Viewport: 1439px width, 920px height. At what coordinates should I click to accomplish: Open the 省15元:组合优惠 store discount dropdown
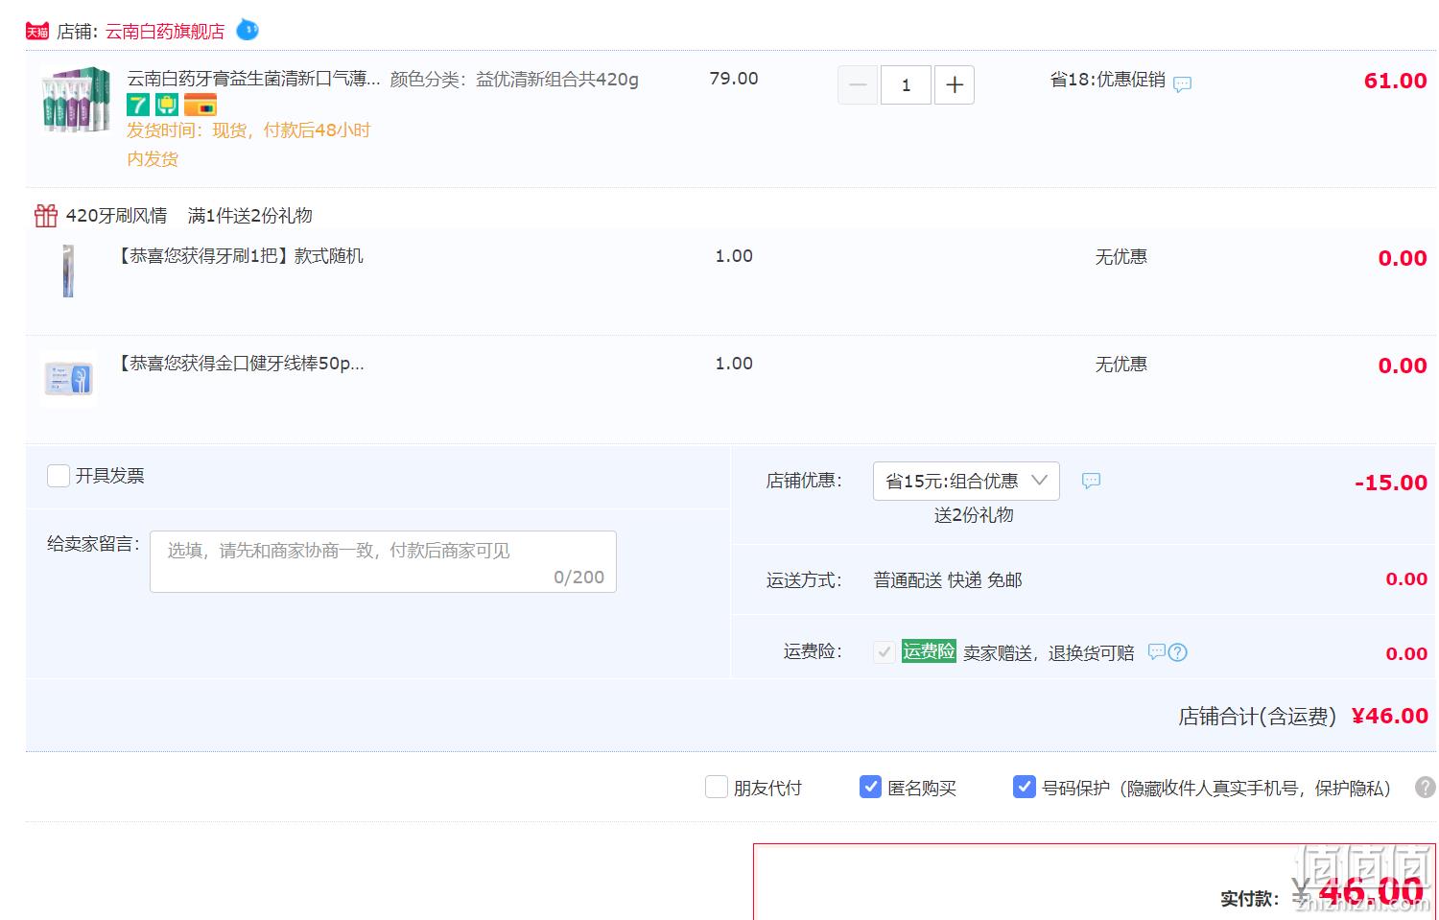click(x=966, y=481)
